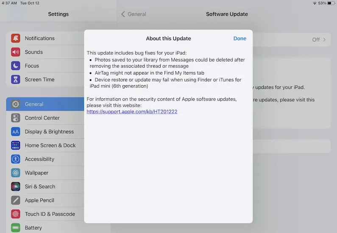Image resolution: width=337 pixels, height=233 pixels.
Task: Expand the Automatic Updates Off chevron
Action: pyautogui.click(x=324, y=40)
